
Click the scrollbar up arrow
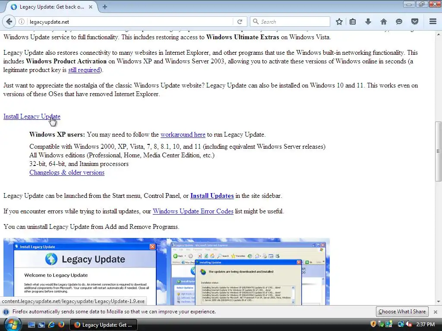coord(438,34)
